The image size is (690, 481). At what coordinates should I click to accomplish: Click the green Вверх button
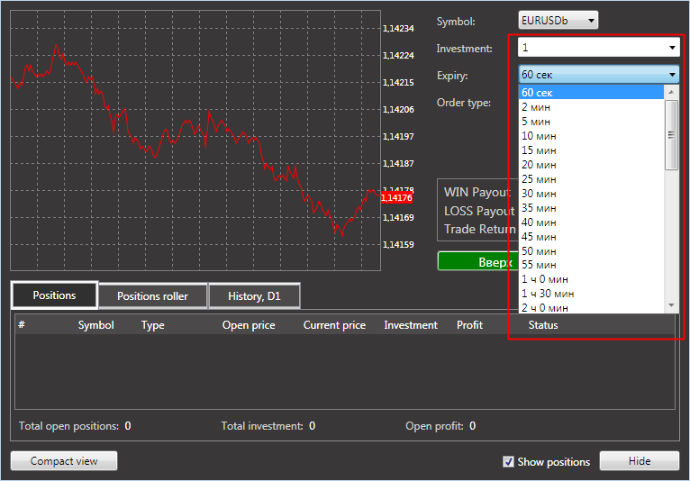coord(478,261)
